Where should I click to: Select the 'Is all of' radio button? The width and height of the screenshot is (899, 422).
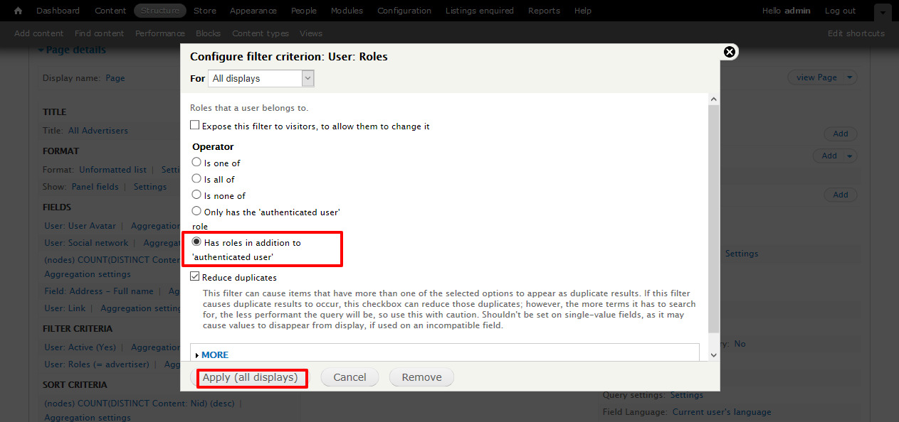[x=196, y=179]
